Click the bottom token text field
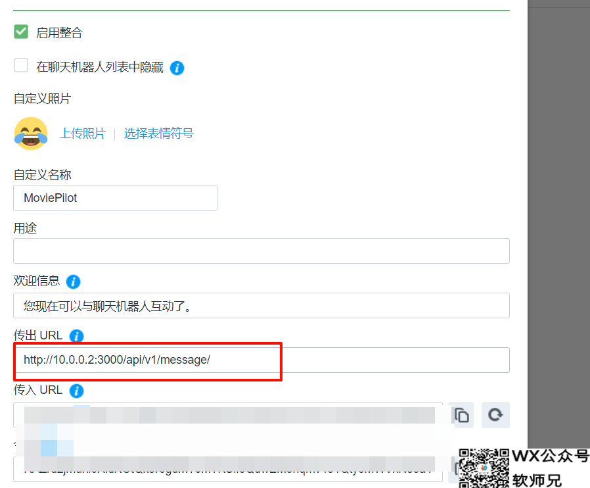 pyautogui.click(x=228, y=469)
